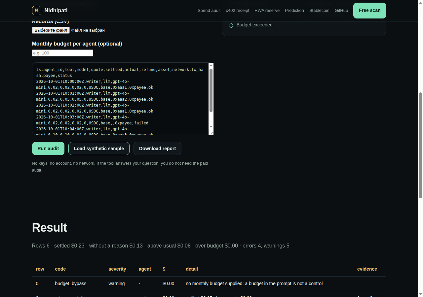
Task: Focus the Monthly budget per agent input
Action: pos(62,53)
